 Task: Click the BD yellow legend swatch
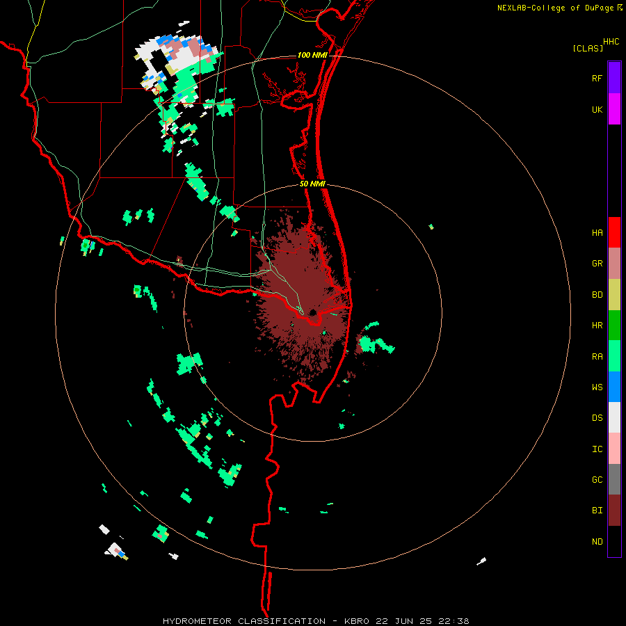pyautogui.click(x=614, y=294)
